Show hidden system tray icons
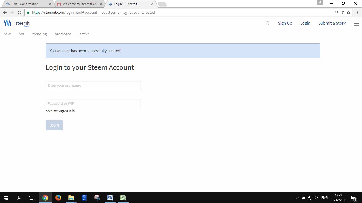Screen dimensions: 362x203 (297, 198)
